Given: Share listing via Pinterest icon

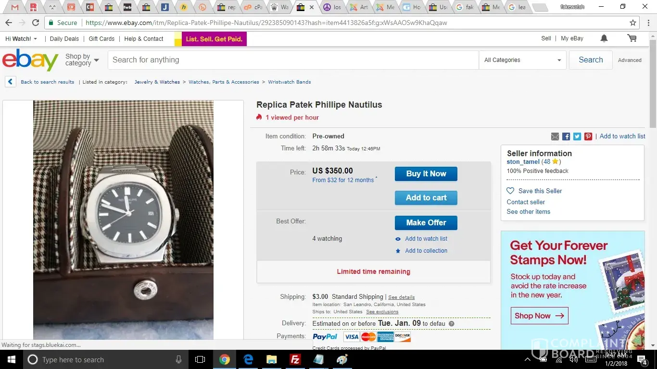Looking at the screenshot, I should click(x=588, y=136).
